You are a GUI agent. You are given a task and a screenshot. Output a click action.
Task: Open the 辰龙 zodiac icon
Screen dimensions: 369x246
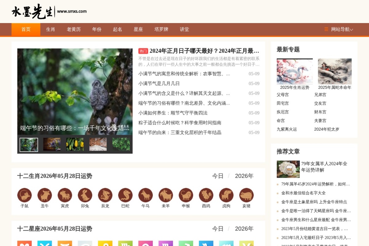tap(105, 195)
